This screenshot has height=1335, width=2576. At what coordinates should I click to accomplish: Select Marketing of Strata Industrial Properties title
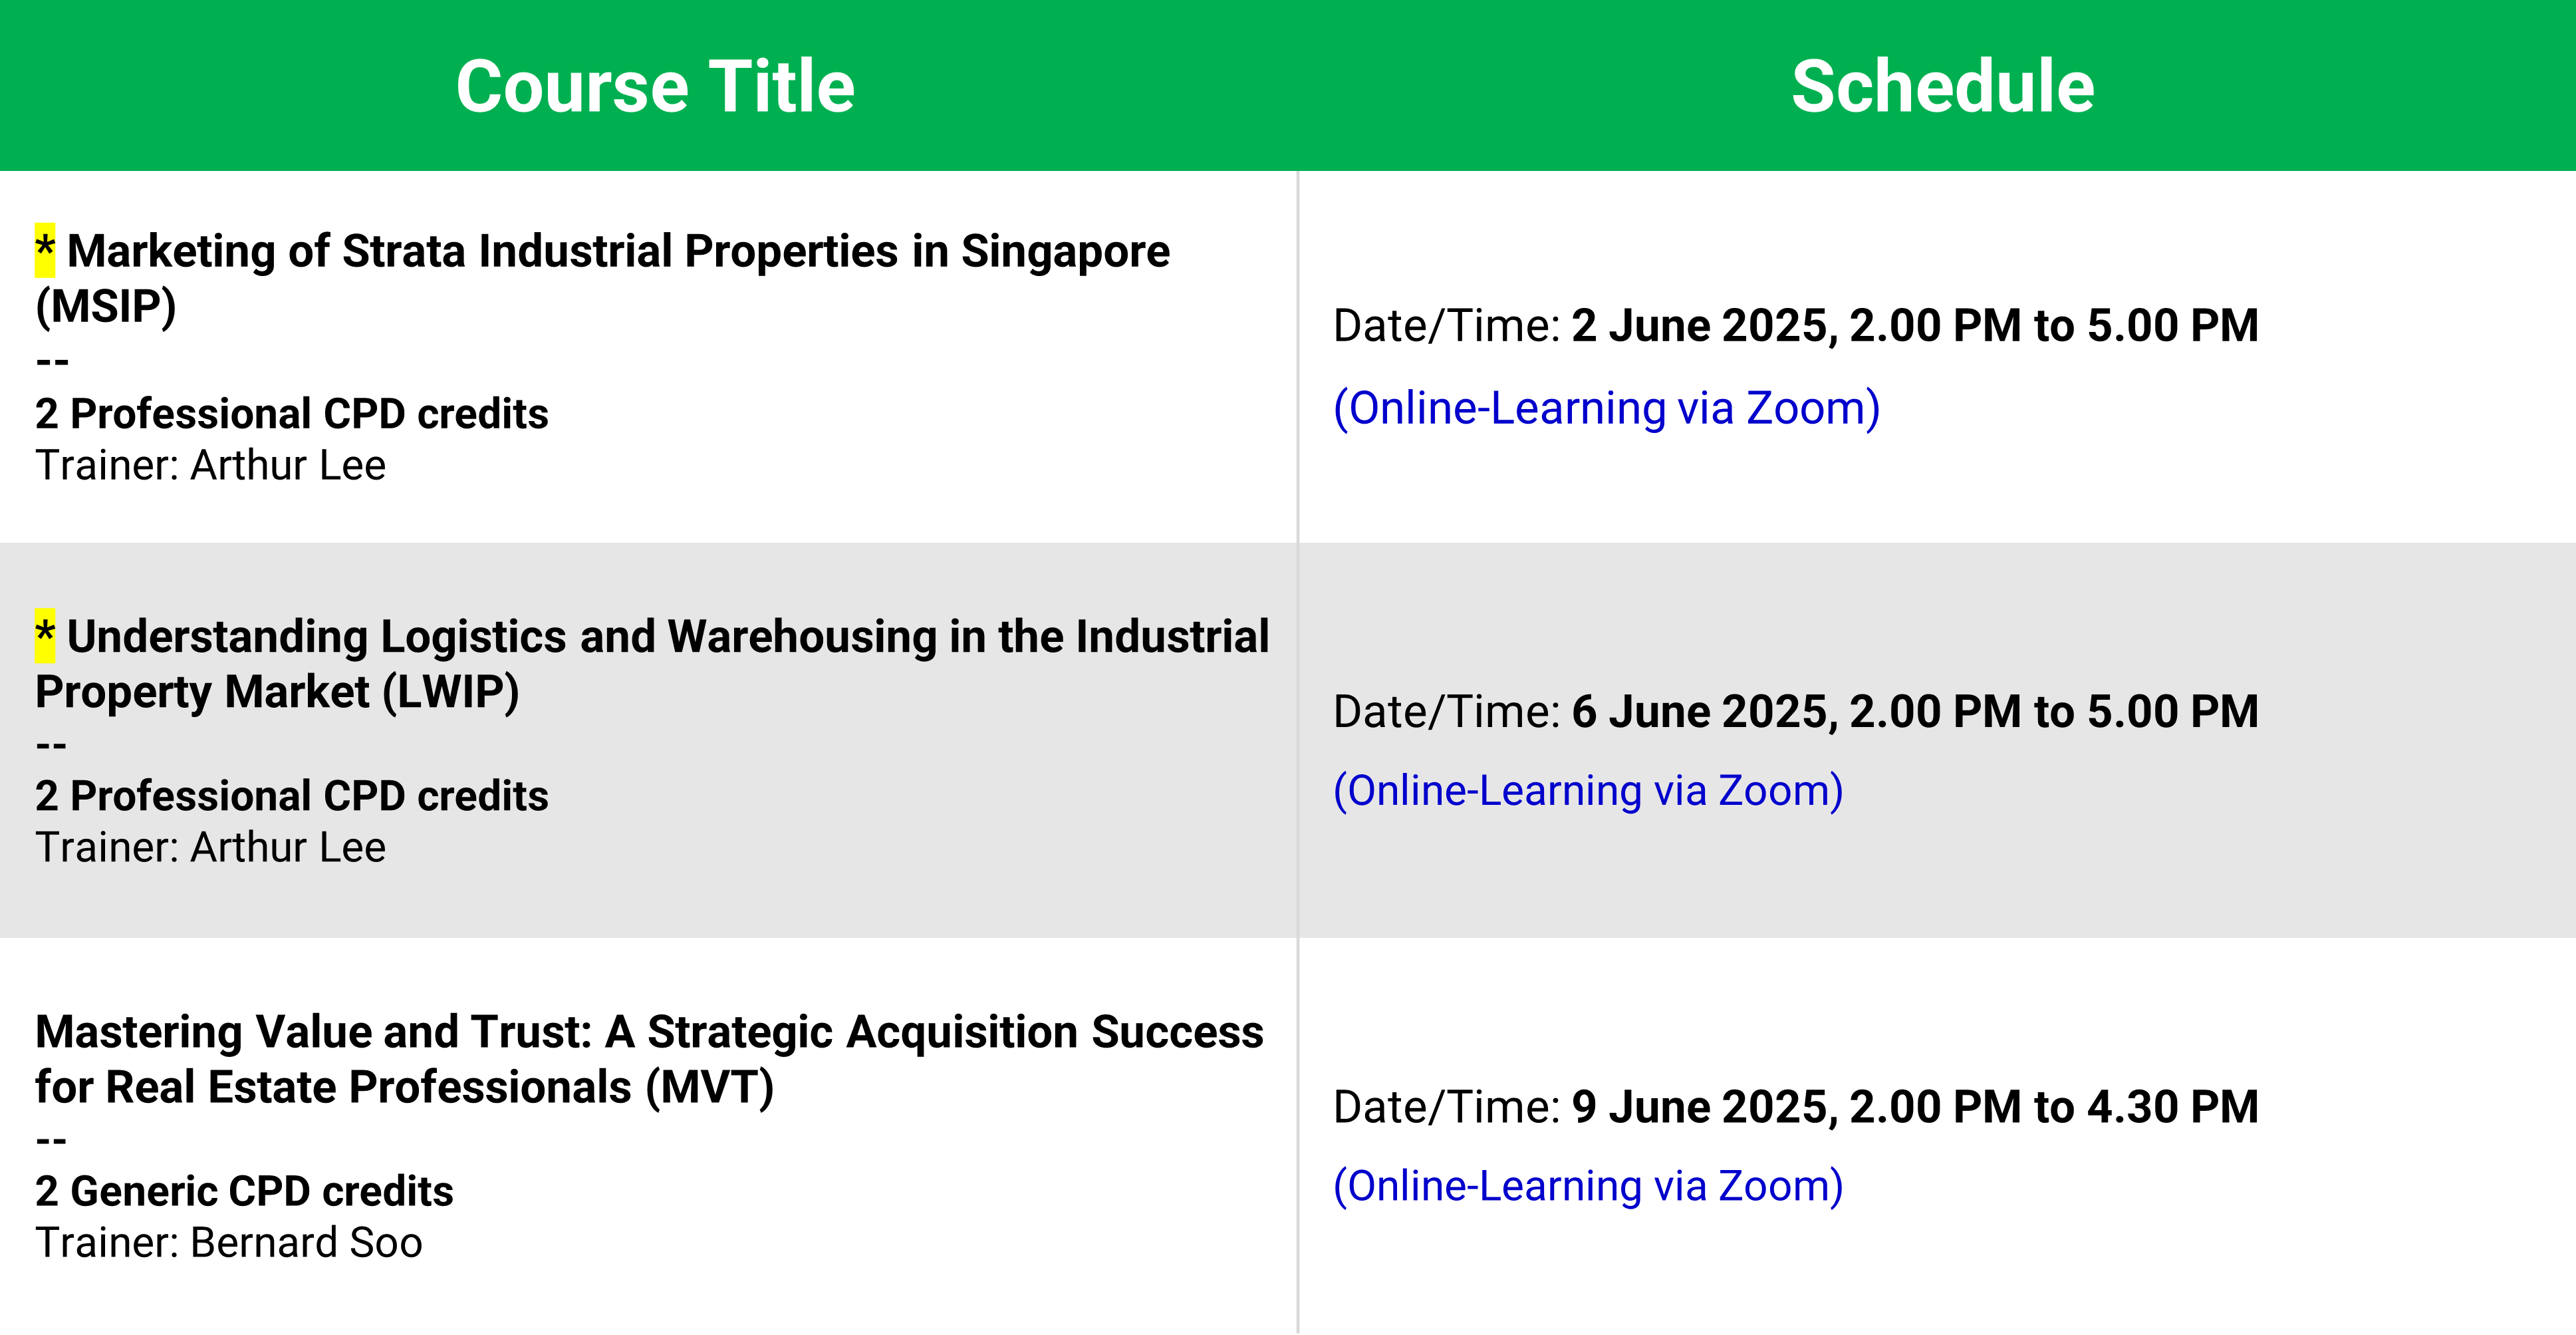pos(603,278)
